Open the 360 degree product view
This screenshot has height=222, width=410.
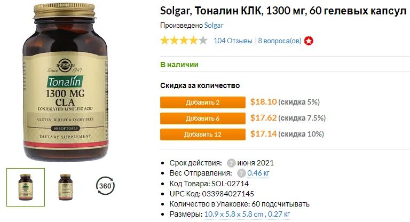105,186
